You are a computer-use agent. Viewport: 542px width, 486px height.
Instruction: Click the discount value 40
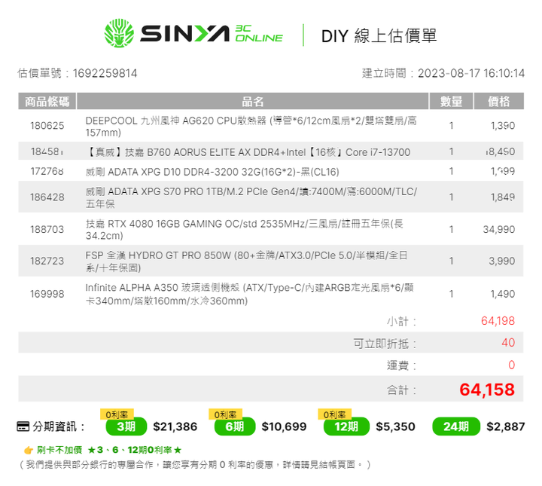point(508,343)
